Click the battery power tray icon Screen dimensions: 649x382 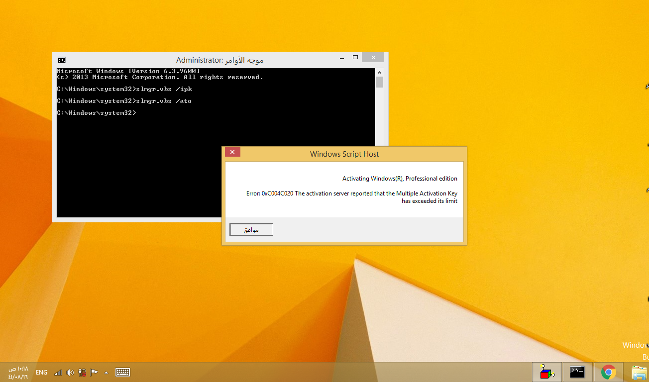[x=82, y=372]
